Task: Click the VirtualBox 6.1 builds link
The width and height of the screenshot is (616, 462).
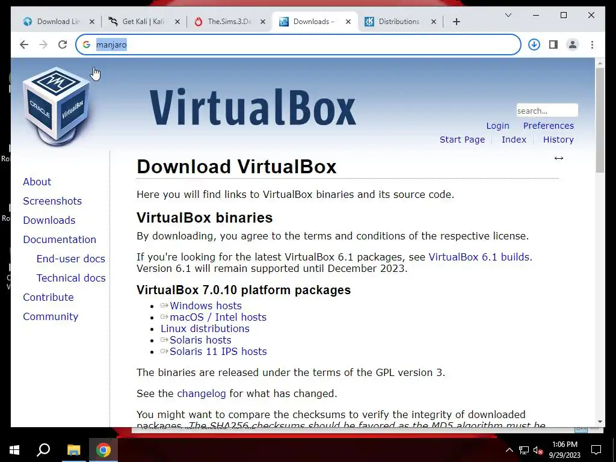Action: [x=479, y=257]
